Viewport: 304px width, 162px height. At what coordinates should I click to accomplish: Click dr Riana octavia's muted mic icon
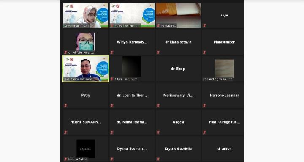[x=158, y=52]
